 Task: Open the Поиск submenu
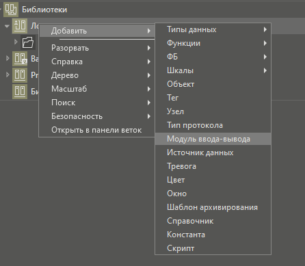click(97, 103)
